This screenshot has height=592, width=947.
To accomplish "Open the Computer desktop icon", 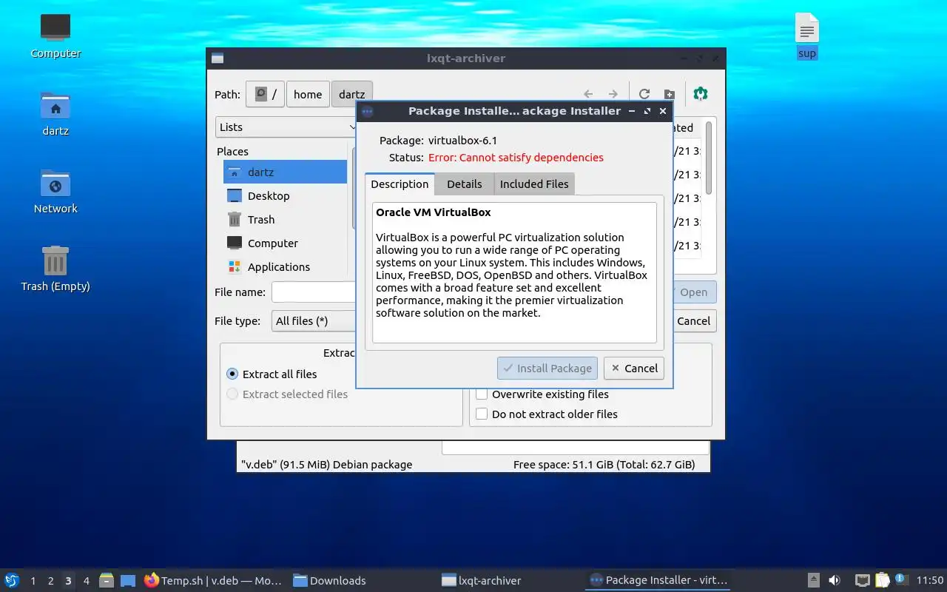I will click(55, 36).
